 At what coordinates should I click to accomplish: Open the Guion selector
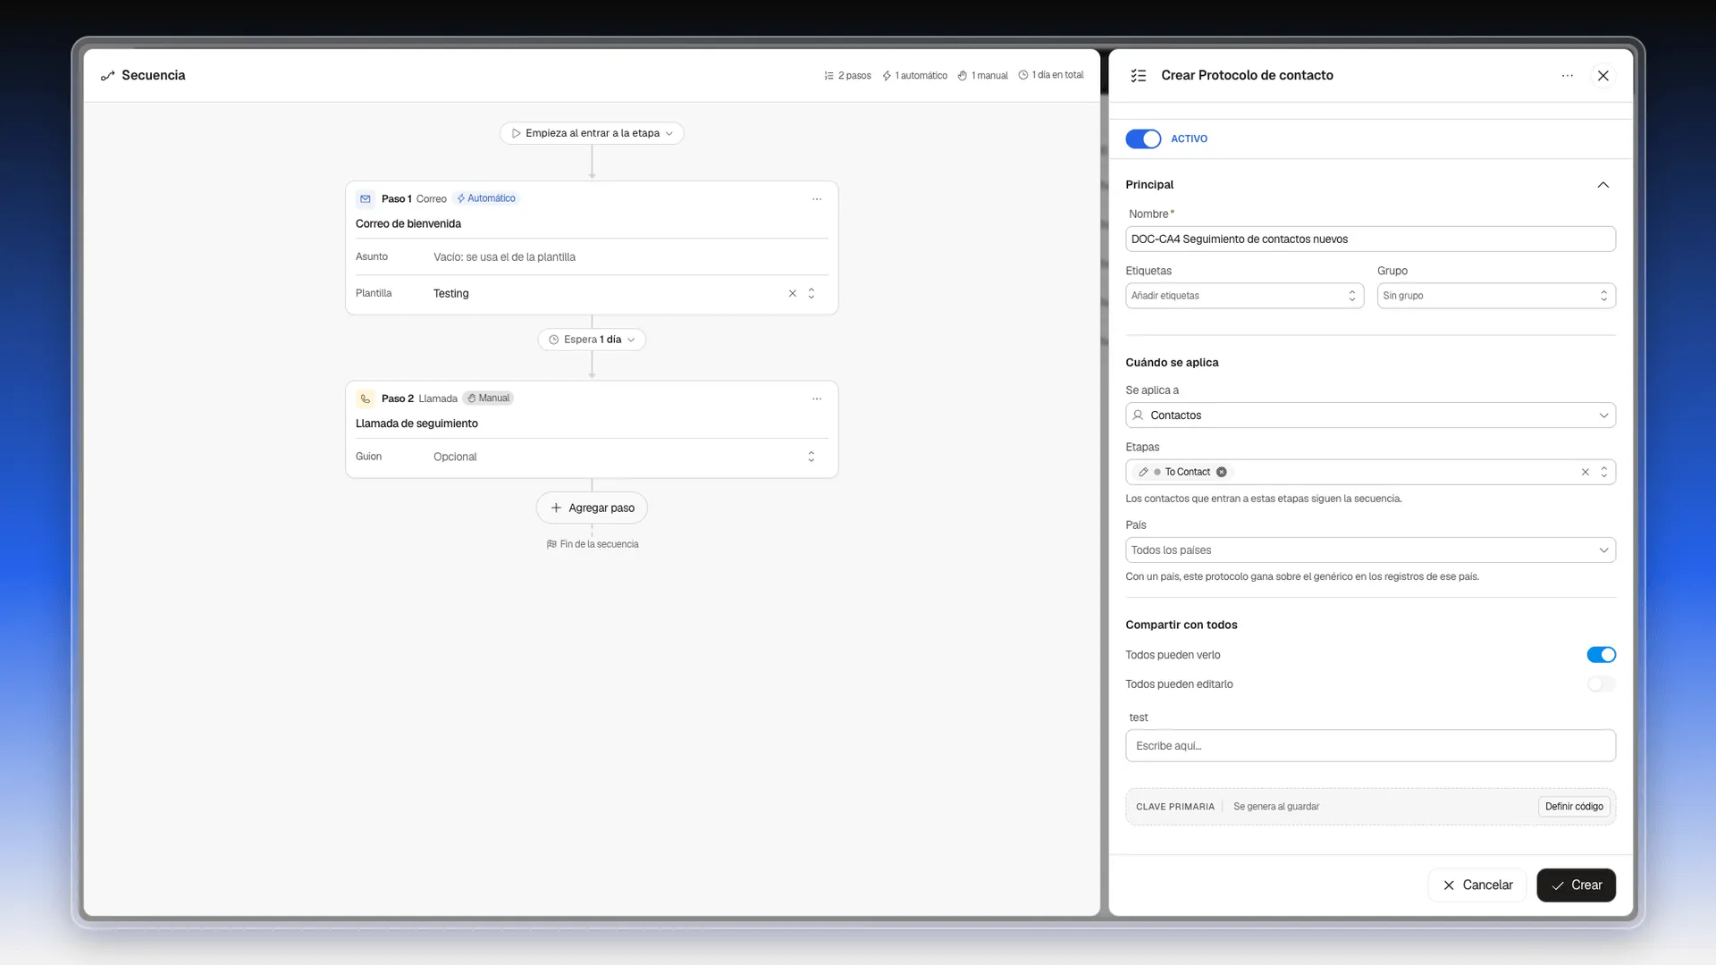(812, 457)
